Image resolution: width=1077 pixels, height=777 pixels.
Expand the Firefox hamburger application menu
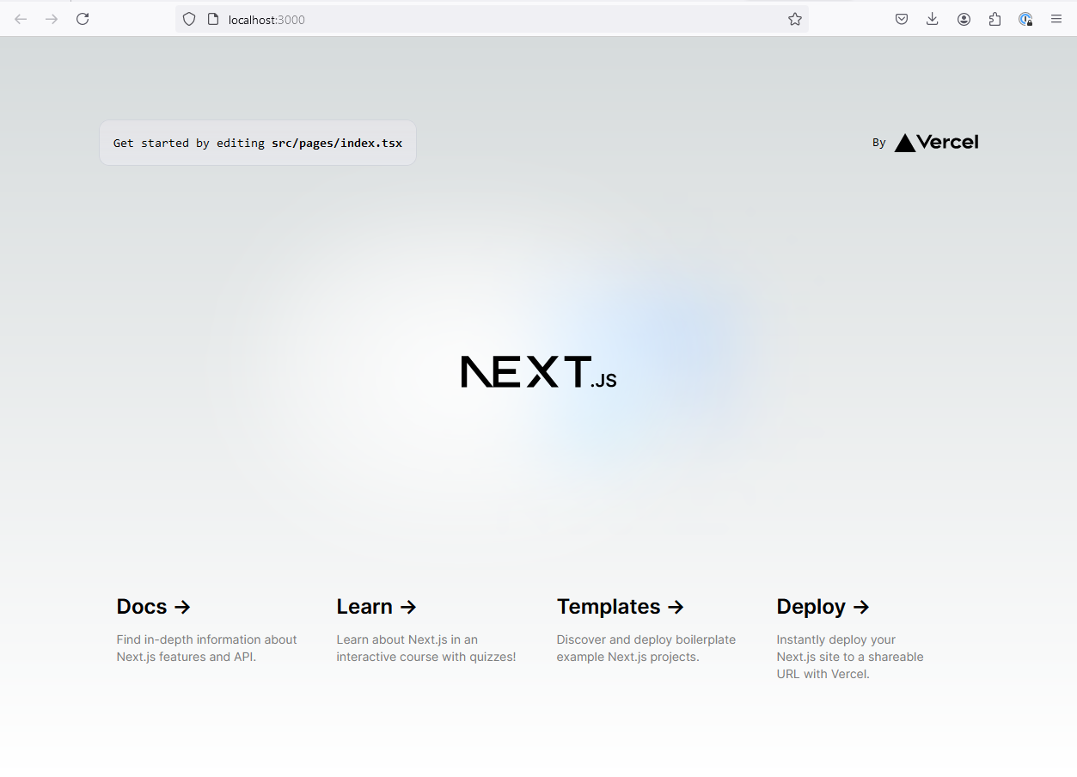click(1056, 19)
